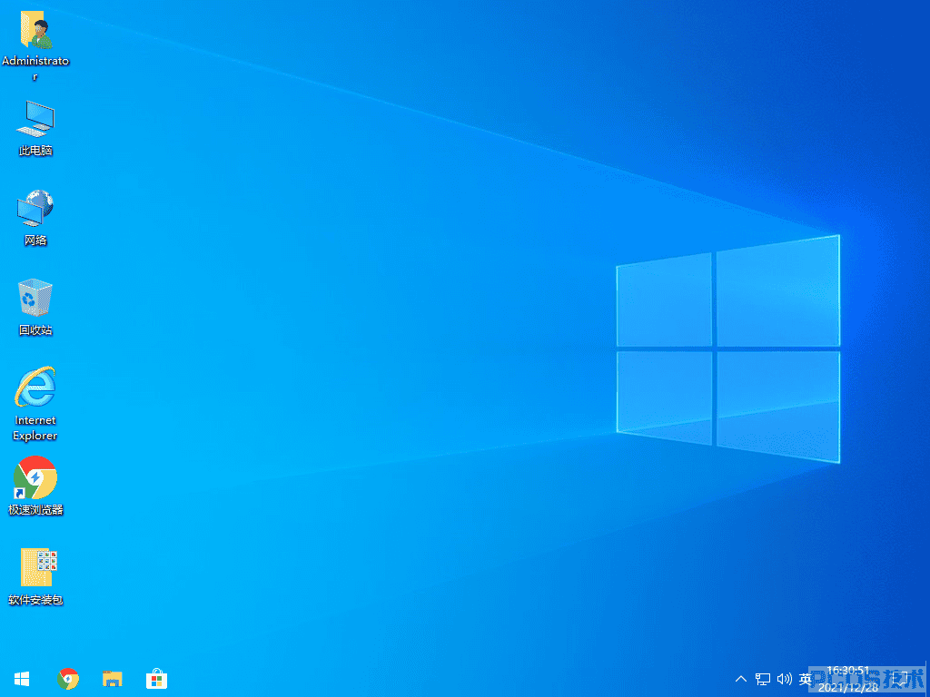
Task: Select the 软件安装包 folder on the desktop
Action: tap(35, 576)
